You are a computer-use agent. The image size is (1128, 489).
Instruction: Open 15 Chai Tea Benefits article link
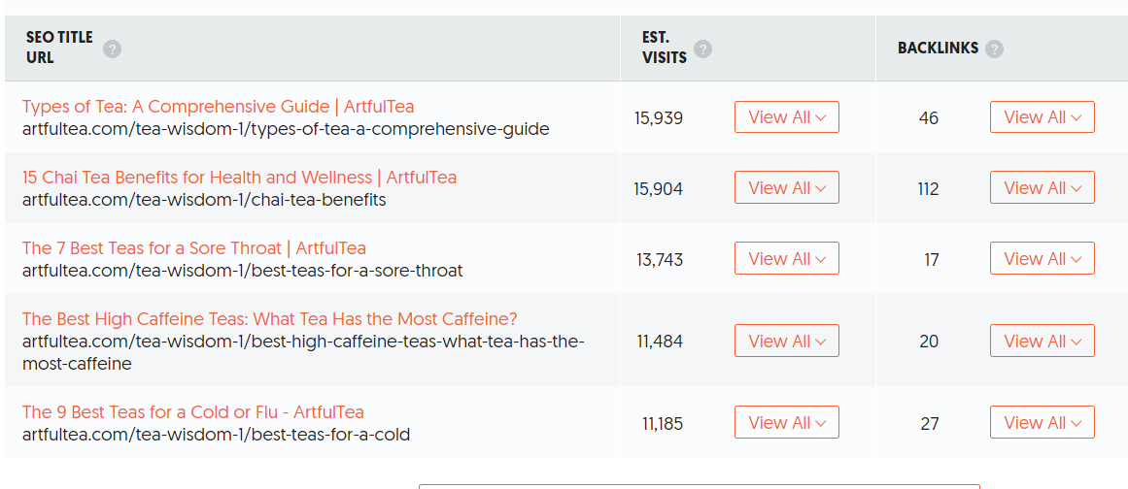pos(239,177)
